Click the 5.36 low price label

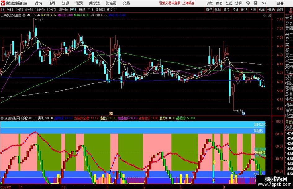[x=240, y=111]
